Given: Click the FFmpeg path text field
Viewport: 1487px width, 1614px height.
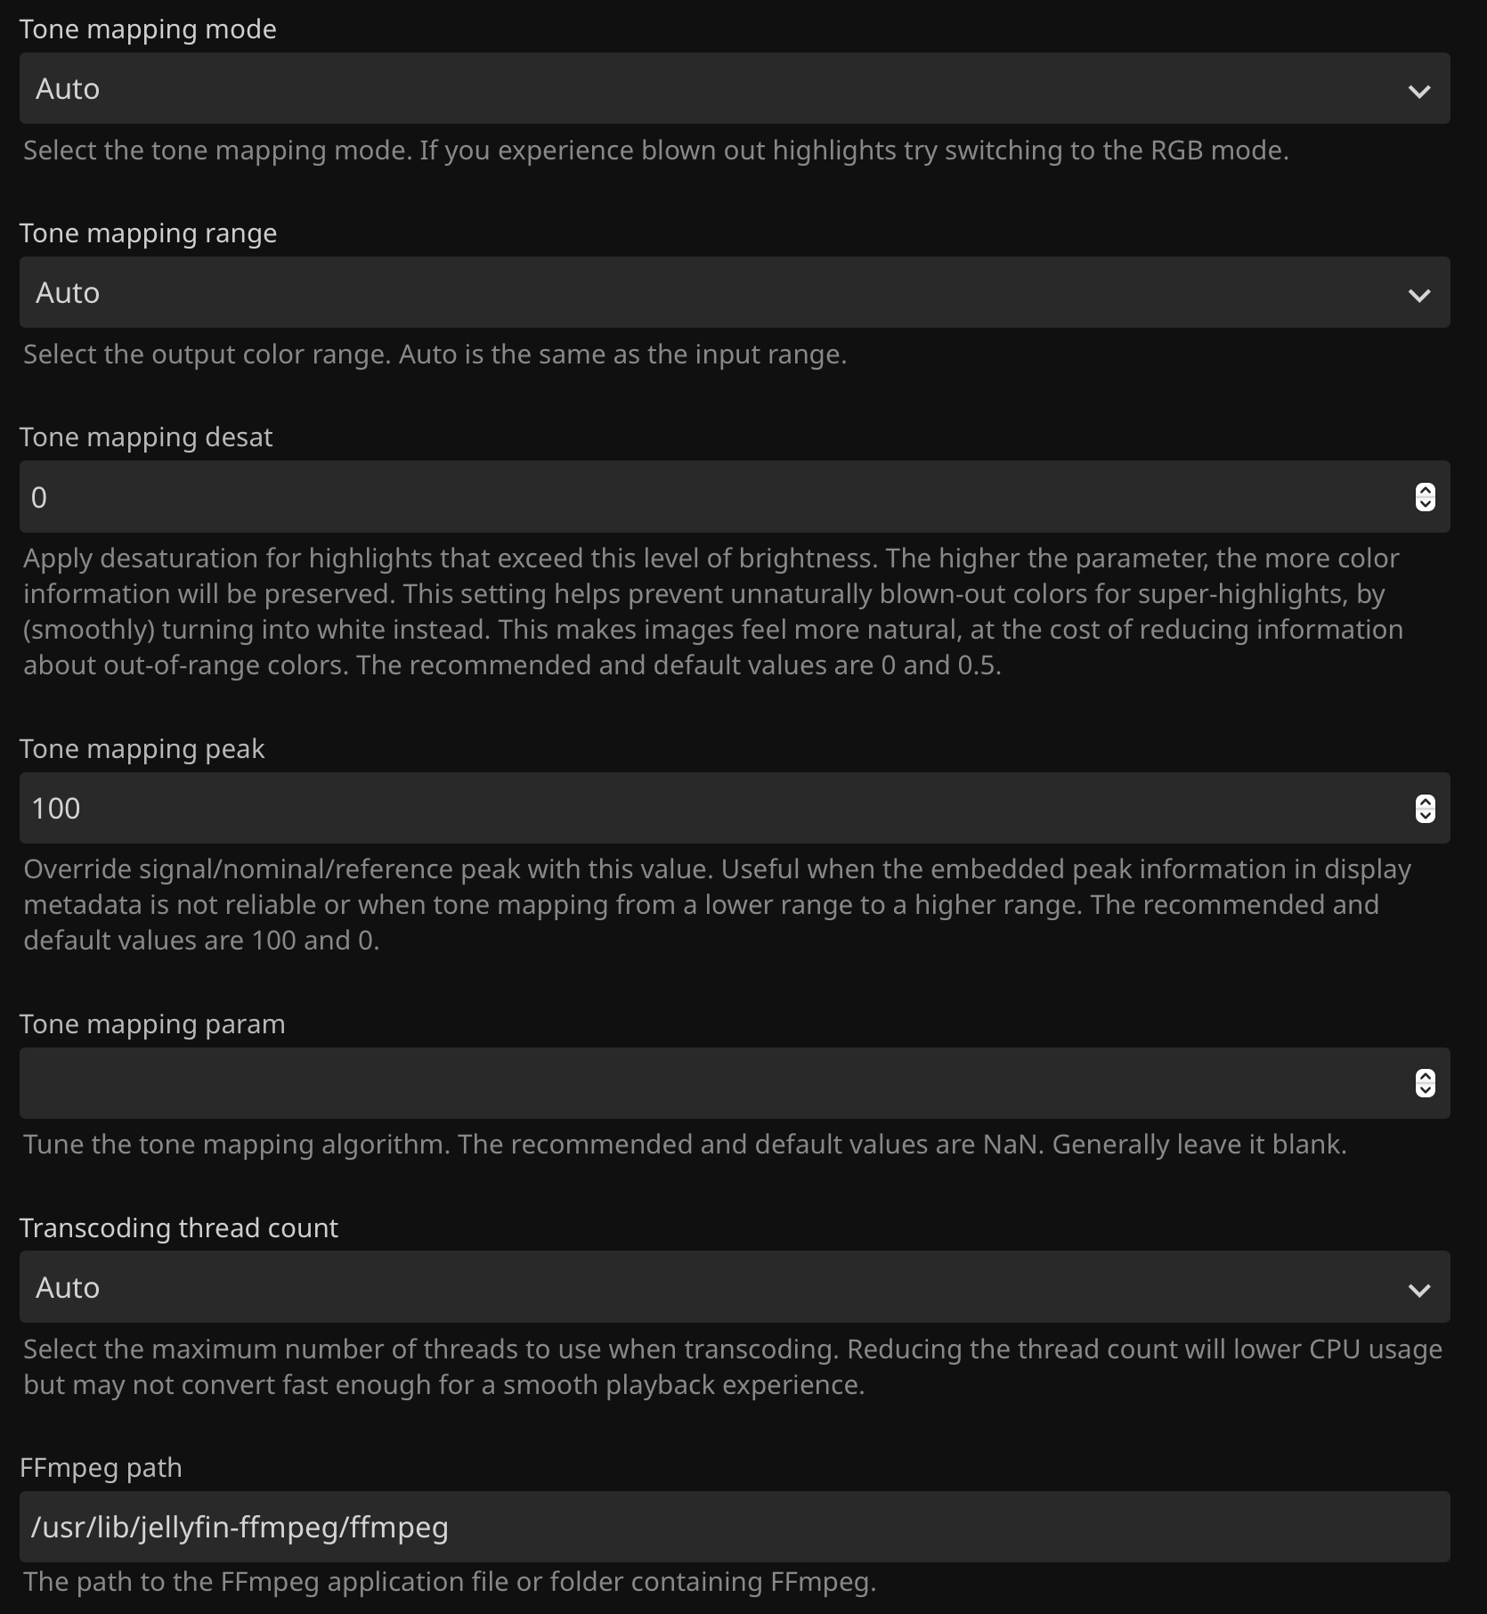Looking at the screenshot, I should 712,1528.
